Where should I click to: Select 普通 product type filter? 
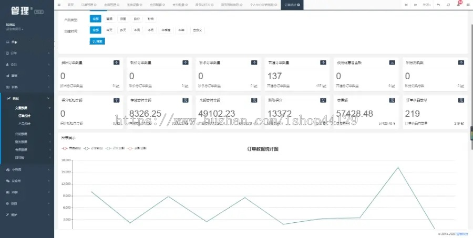point(109,19)
